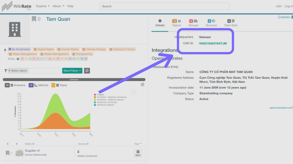The image size is (293, 164).
Task: Select SDG 17 swatch
Action: (x=86, y=59)
